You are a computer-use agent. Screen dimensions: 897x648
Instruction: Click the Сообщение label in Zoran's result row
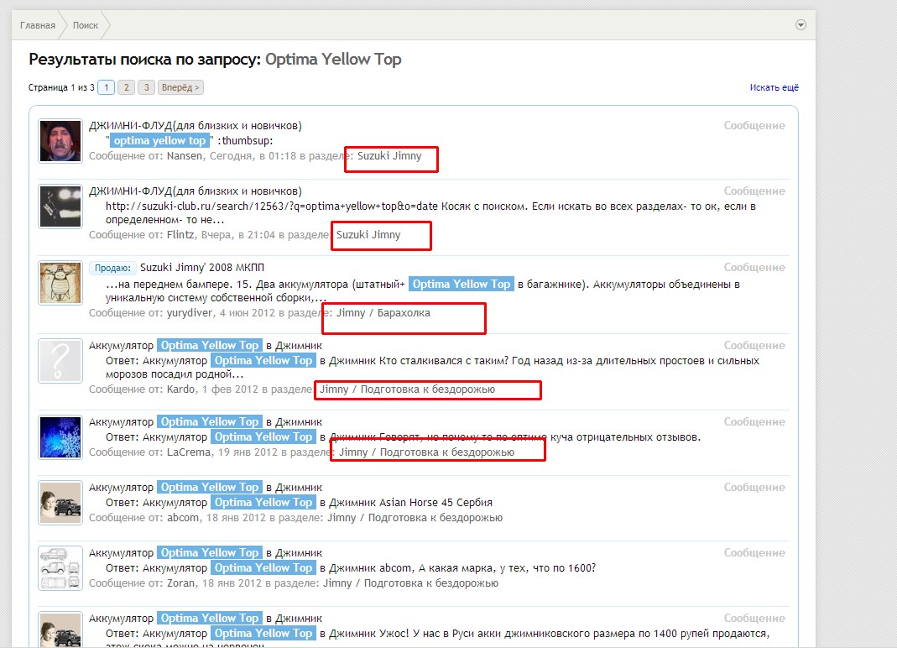point(754,553)
